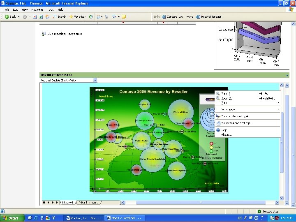Image resolution: width=296 pixels, height=222 pixels.
Task: Click the Mail envelope toolbar icon
Action: click(x=98, y=17)
